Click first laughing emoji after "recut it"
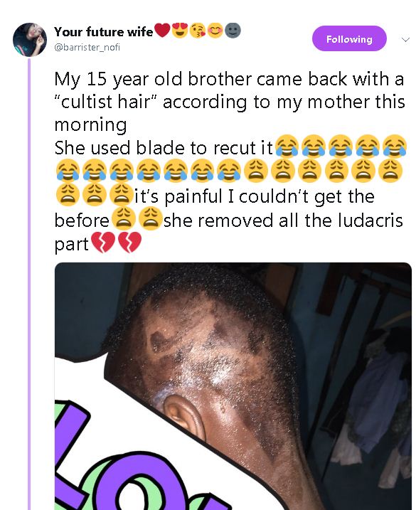 coord(287,147)
